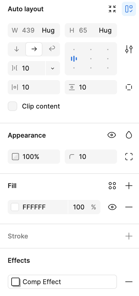This screenshot has height=296, width=139.
Task: Toggle layer visibility eye in Appearance
Action: tap(112, 135)
